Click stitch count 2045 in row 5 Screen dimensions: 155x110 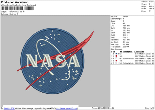tap(120, 63)
